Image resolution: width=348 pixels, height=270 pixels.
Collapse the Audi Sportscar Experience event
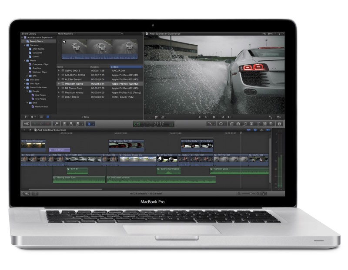(x=22, y=37)
